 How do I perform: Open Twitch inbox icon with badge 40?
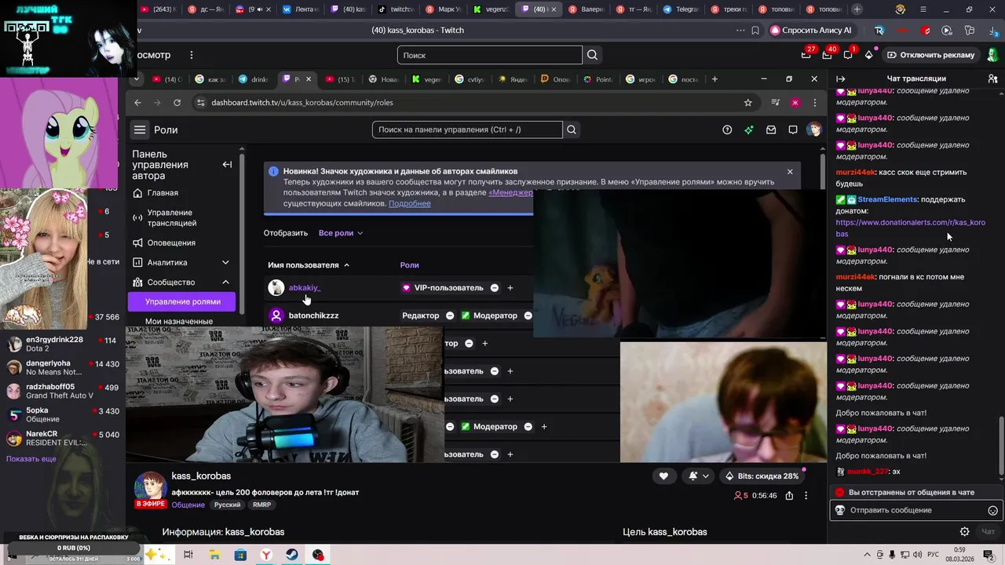tap(828, 55)
